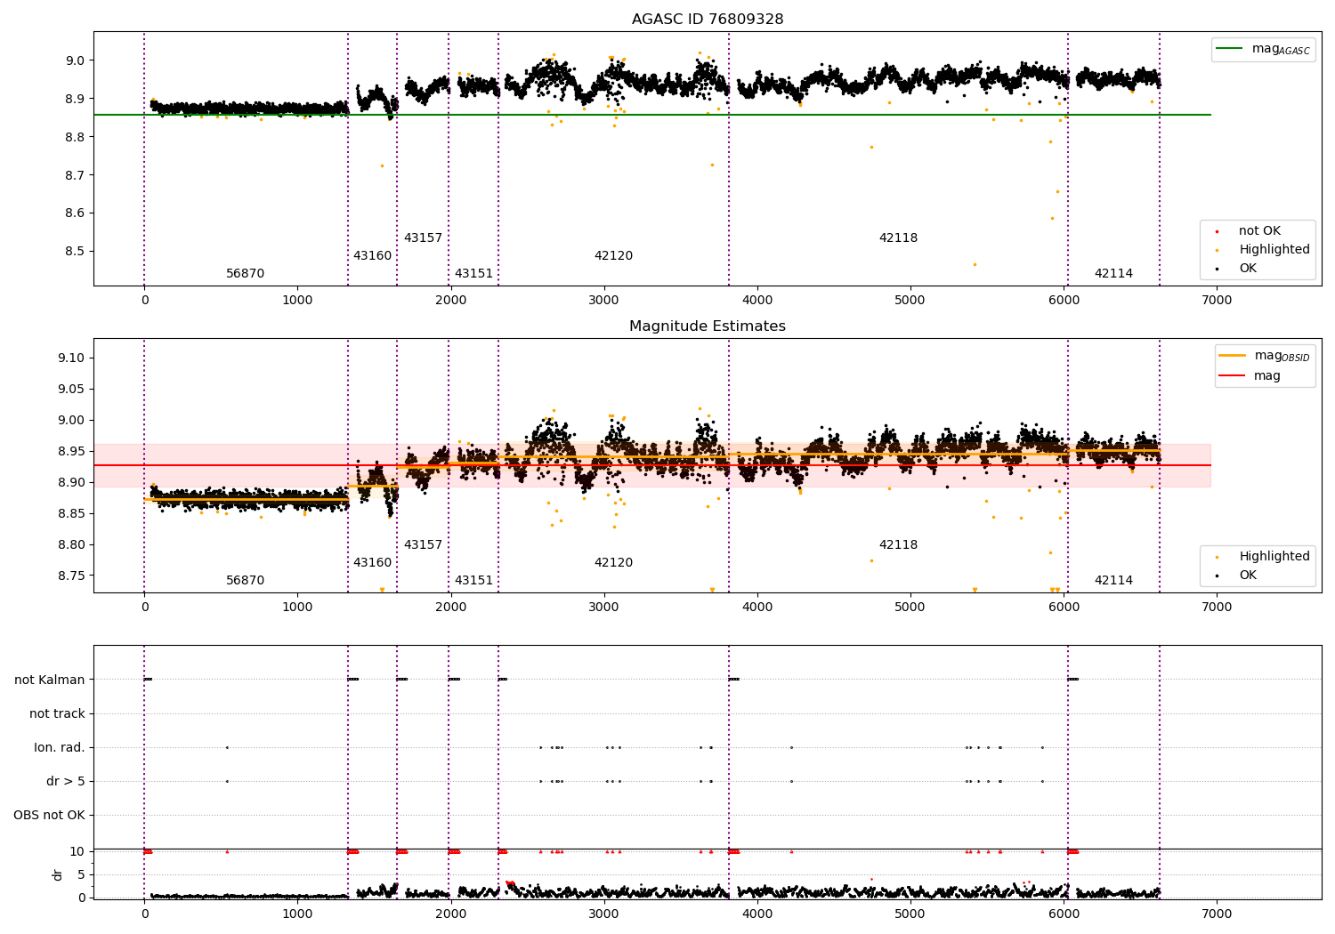
Task: Click the 8.6 y-axis tick label
Action: point(75,213)
